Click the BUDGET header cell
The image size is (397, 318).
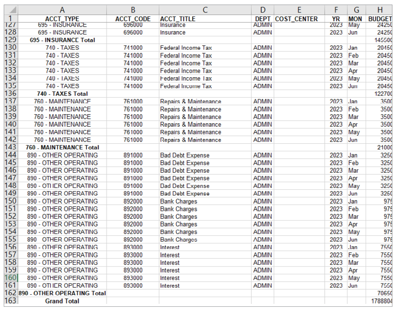click(x=379, y=19)
